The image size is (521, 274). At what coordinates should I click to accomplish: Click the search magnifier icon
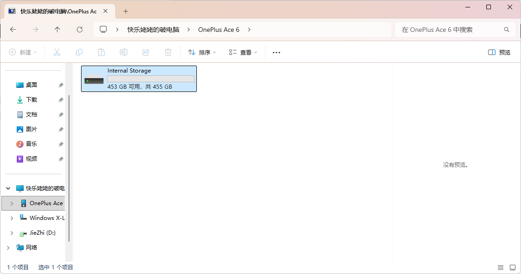tap(506, 30)
